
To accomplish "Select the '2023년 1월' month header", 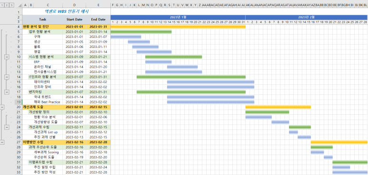I will coord(178,17).
